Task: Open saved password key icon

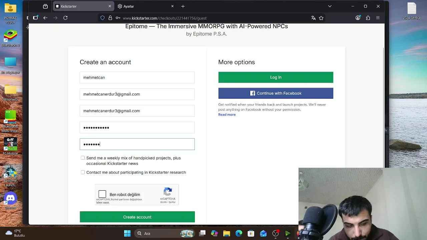Action: (118, 18)
